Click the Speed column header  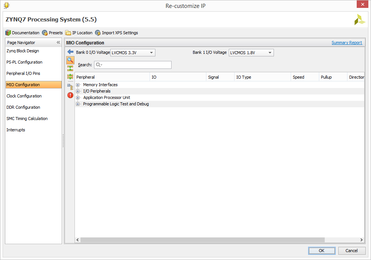pos(305,77)
